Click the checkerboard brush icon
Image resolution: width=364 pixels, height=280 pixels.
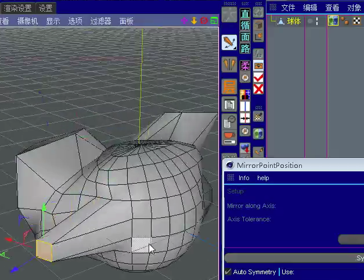click(258, 116)
